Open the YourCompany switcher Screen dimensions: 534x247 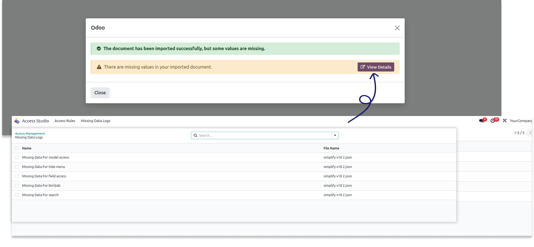pos(520,121)
